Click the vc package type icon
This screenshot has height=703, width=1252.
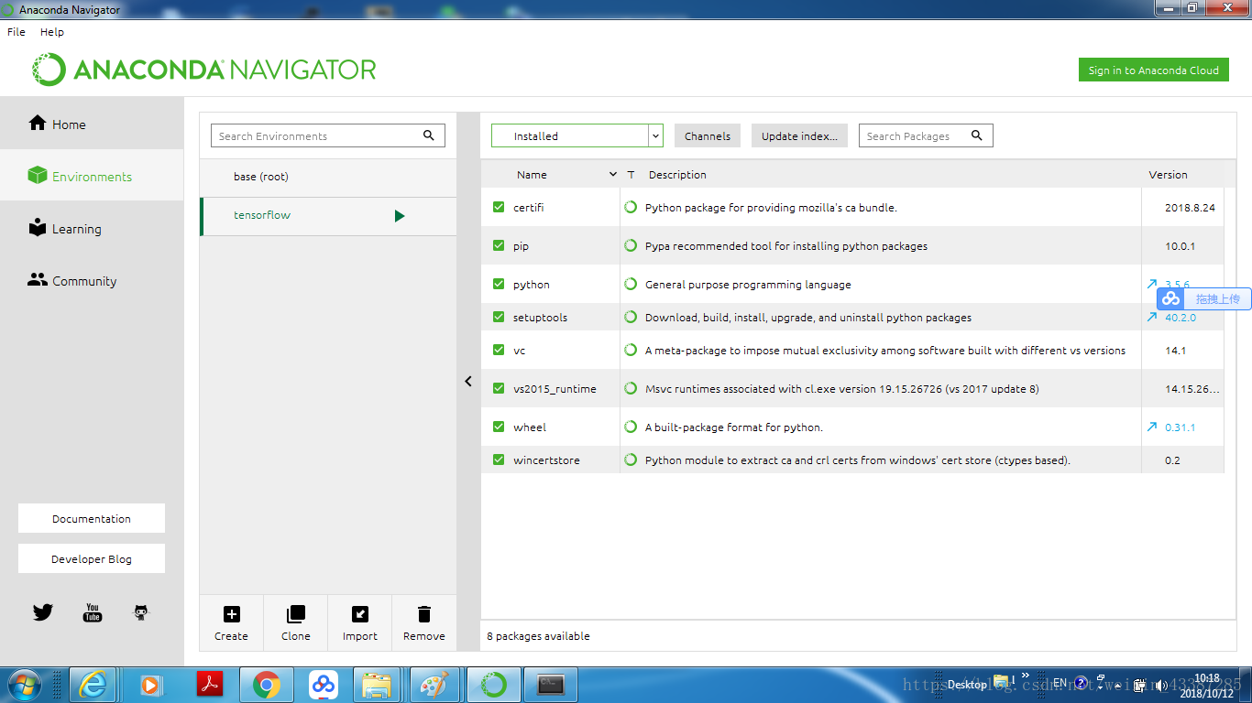click(631, 350)
